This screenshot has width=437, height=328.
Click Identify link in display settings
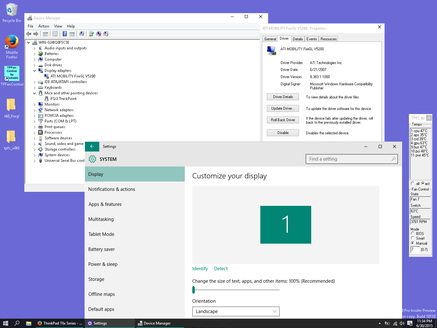pos(200,269)
